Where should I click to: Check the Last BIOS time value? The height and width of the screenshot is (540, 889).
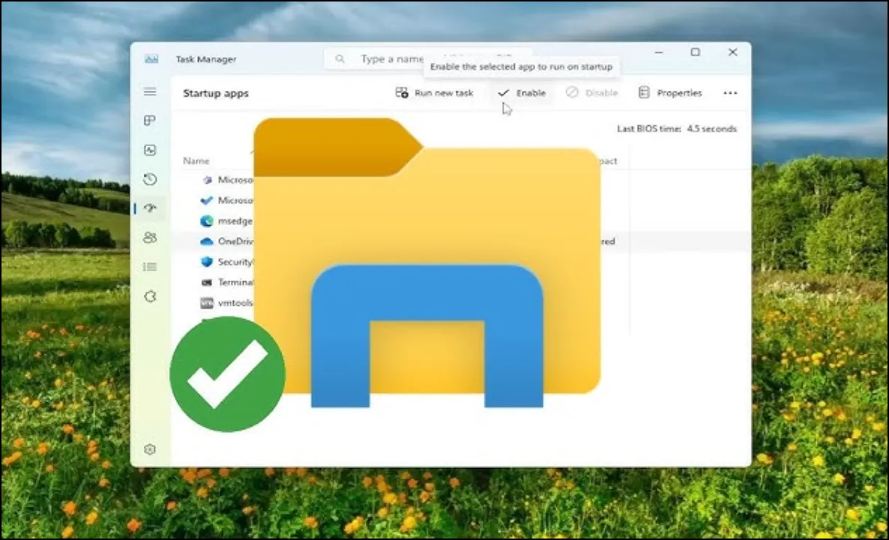pos(710,128)
